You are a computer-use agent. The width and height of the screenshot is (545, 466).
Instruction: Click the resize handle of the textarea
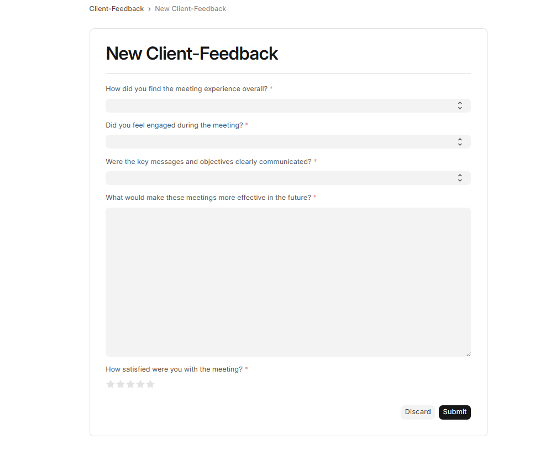(468, 353)
